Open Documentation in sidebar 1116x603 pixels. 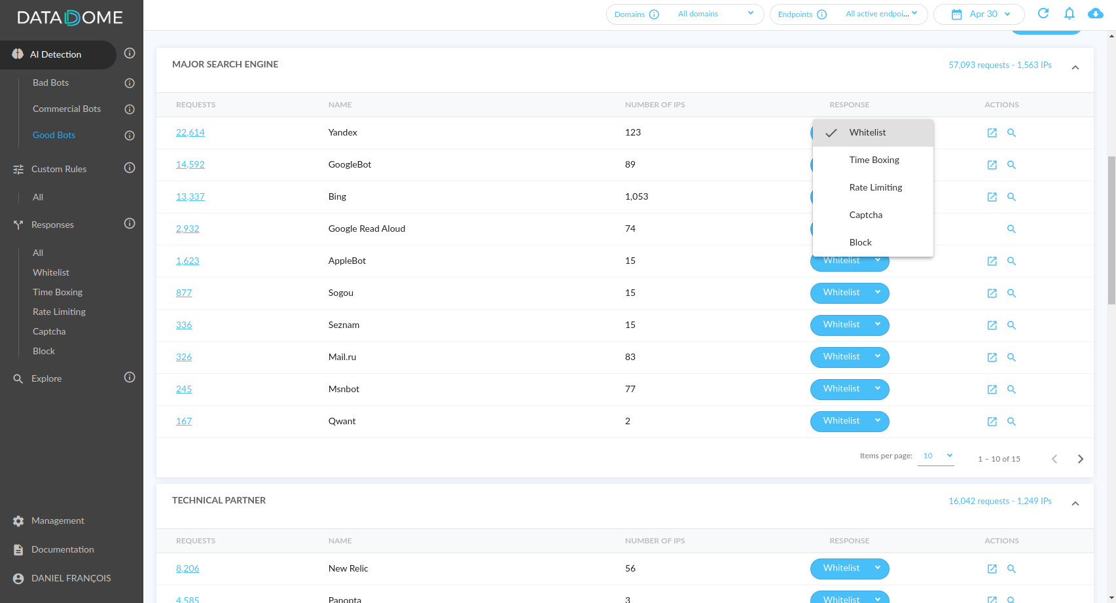(62, 549)
